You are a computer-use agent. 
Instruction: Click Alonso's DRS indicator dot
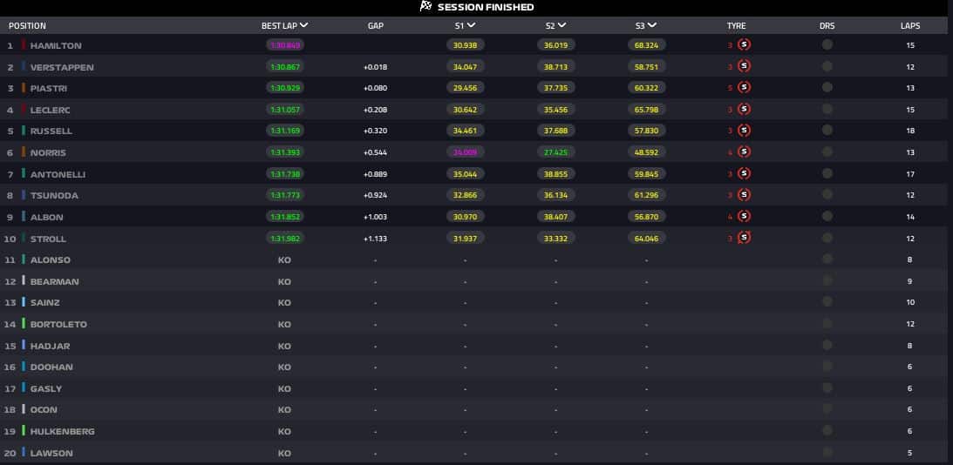click(827, 259)
